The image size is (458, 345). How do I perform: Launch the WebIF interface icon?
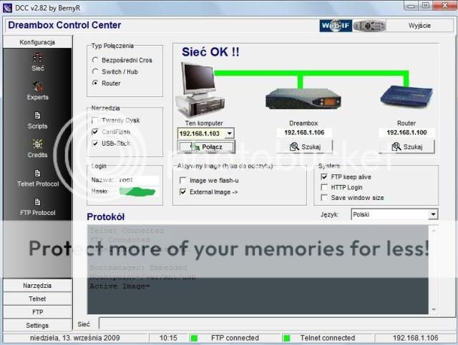pos(336,26)
